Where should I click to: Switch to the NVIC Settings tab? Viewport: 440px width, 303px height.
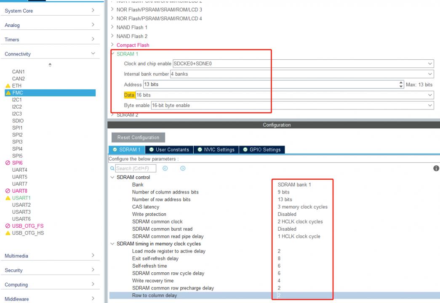[216, 150]
